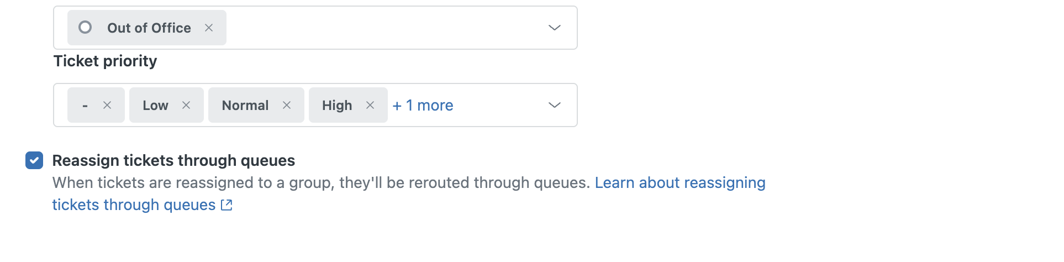This screenshot has width=1064, height=262.
Task: Select the Normal priority tag
Action: 245,105
